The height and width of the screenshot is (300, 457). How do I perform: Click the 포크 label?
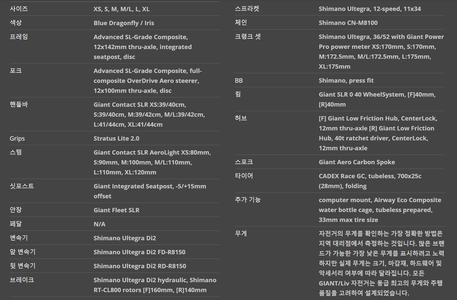16,71
